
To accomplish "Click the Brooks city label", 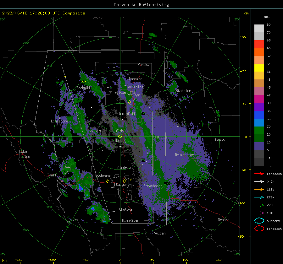I will click(224, 220).
